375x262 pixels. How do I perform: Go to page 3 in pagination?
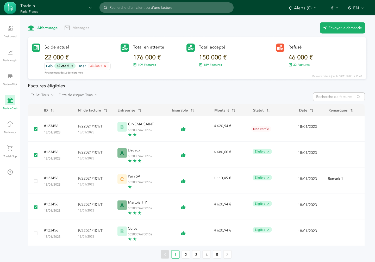196,254
